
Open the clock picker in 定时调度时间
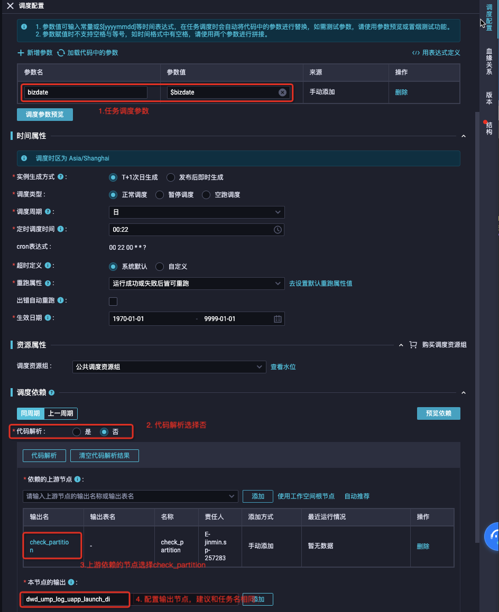(x=278, y=230)
